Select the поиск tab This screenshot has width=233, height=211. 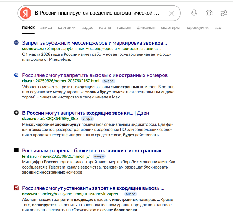28,28
